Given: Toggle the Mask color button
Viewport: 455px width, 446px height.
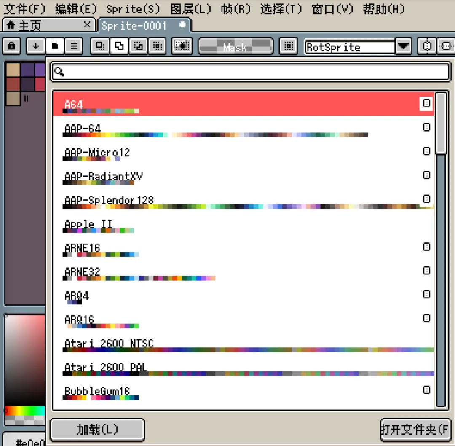Looking at the screenshot, I should pyautogui.click(x=236, y=46).
